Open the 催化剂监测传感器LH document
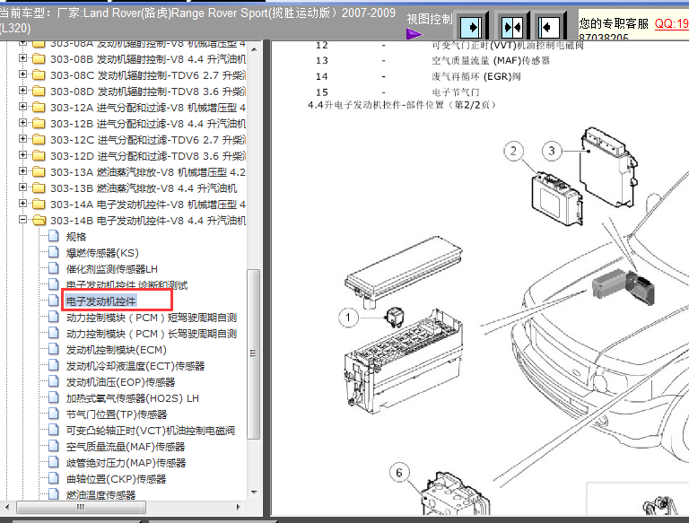 tap(111, 269)
